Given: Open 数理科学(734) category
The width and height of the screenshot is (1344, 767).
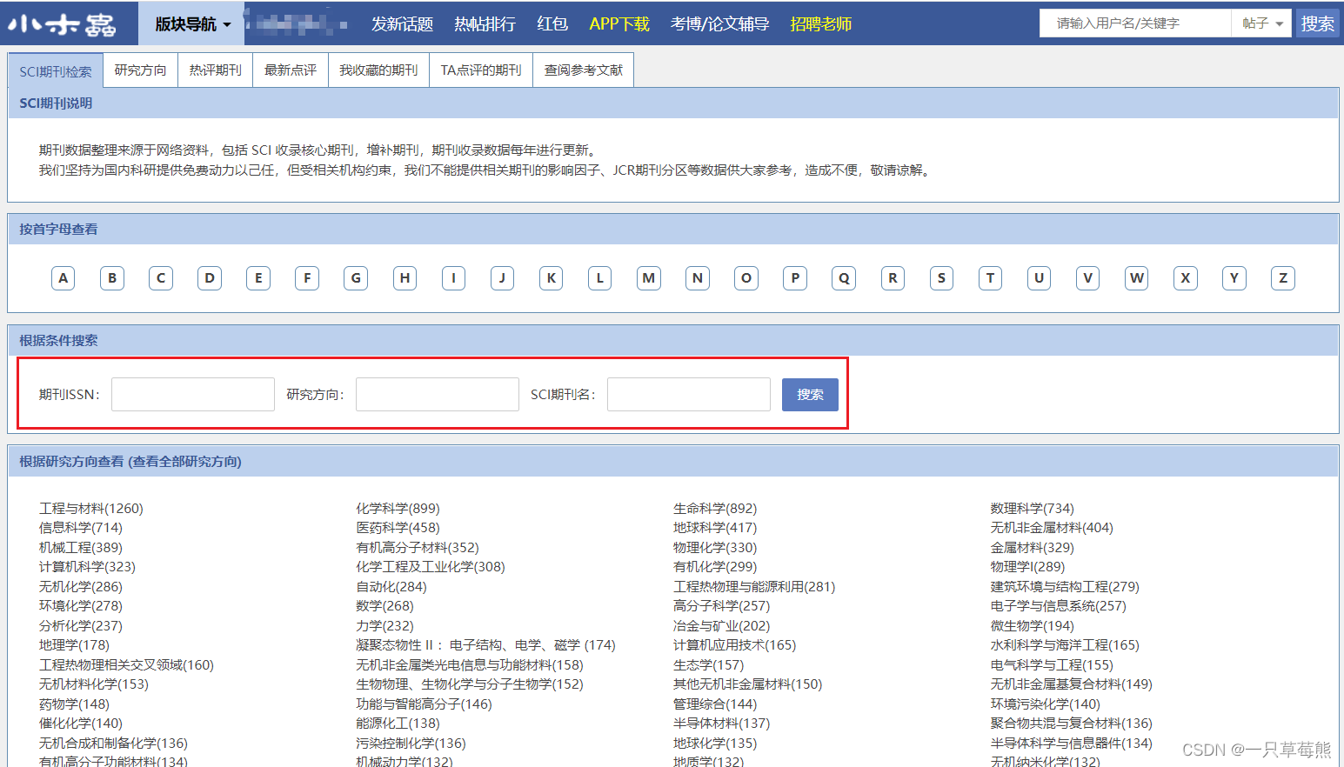Looking at the screenshot, I should (1032, 509).
